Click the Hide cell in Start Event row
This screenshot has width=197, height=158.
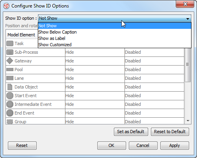95,96
